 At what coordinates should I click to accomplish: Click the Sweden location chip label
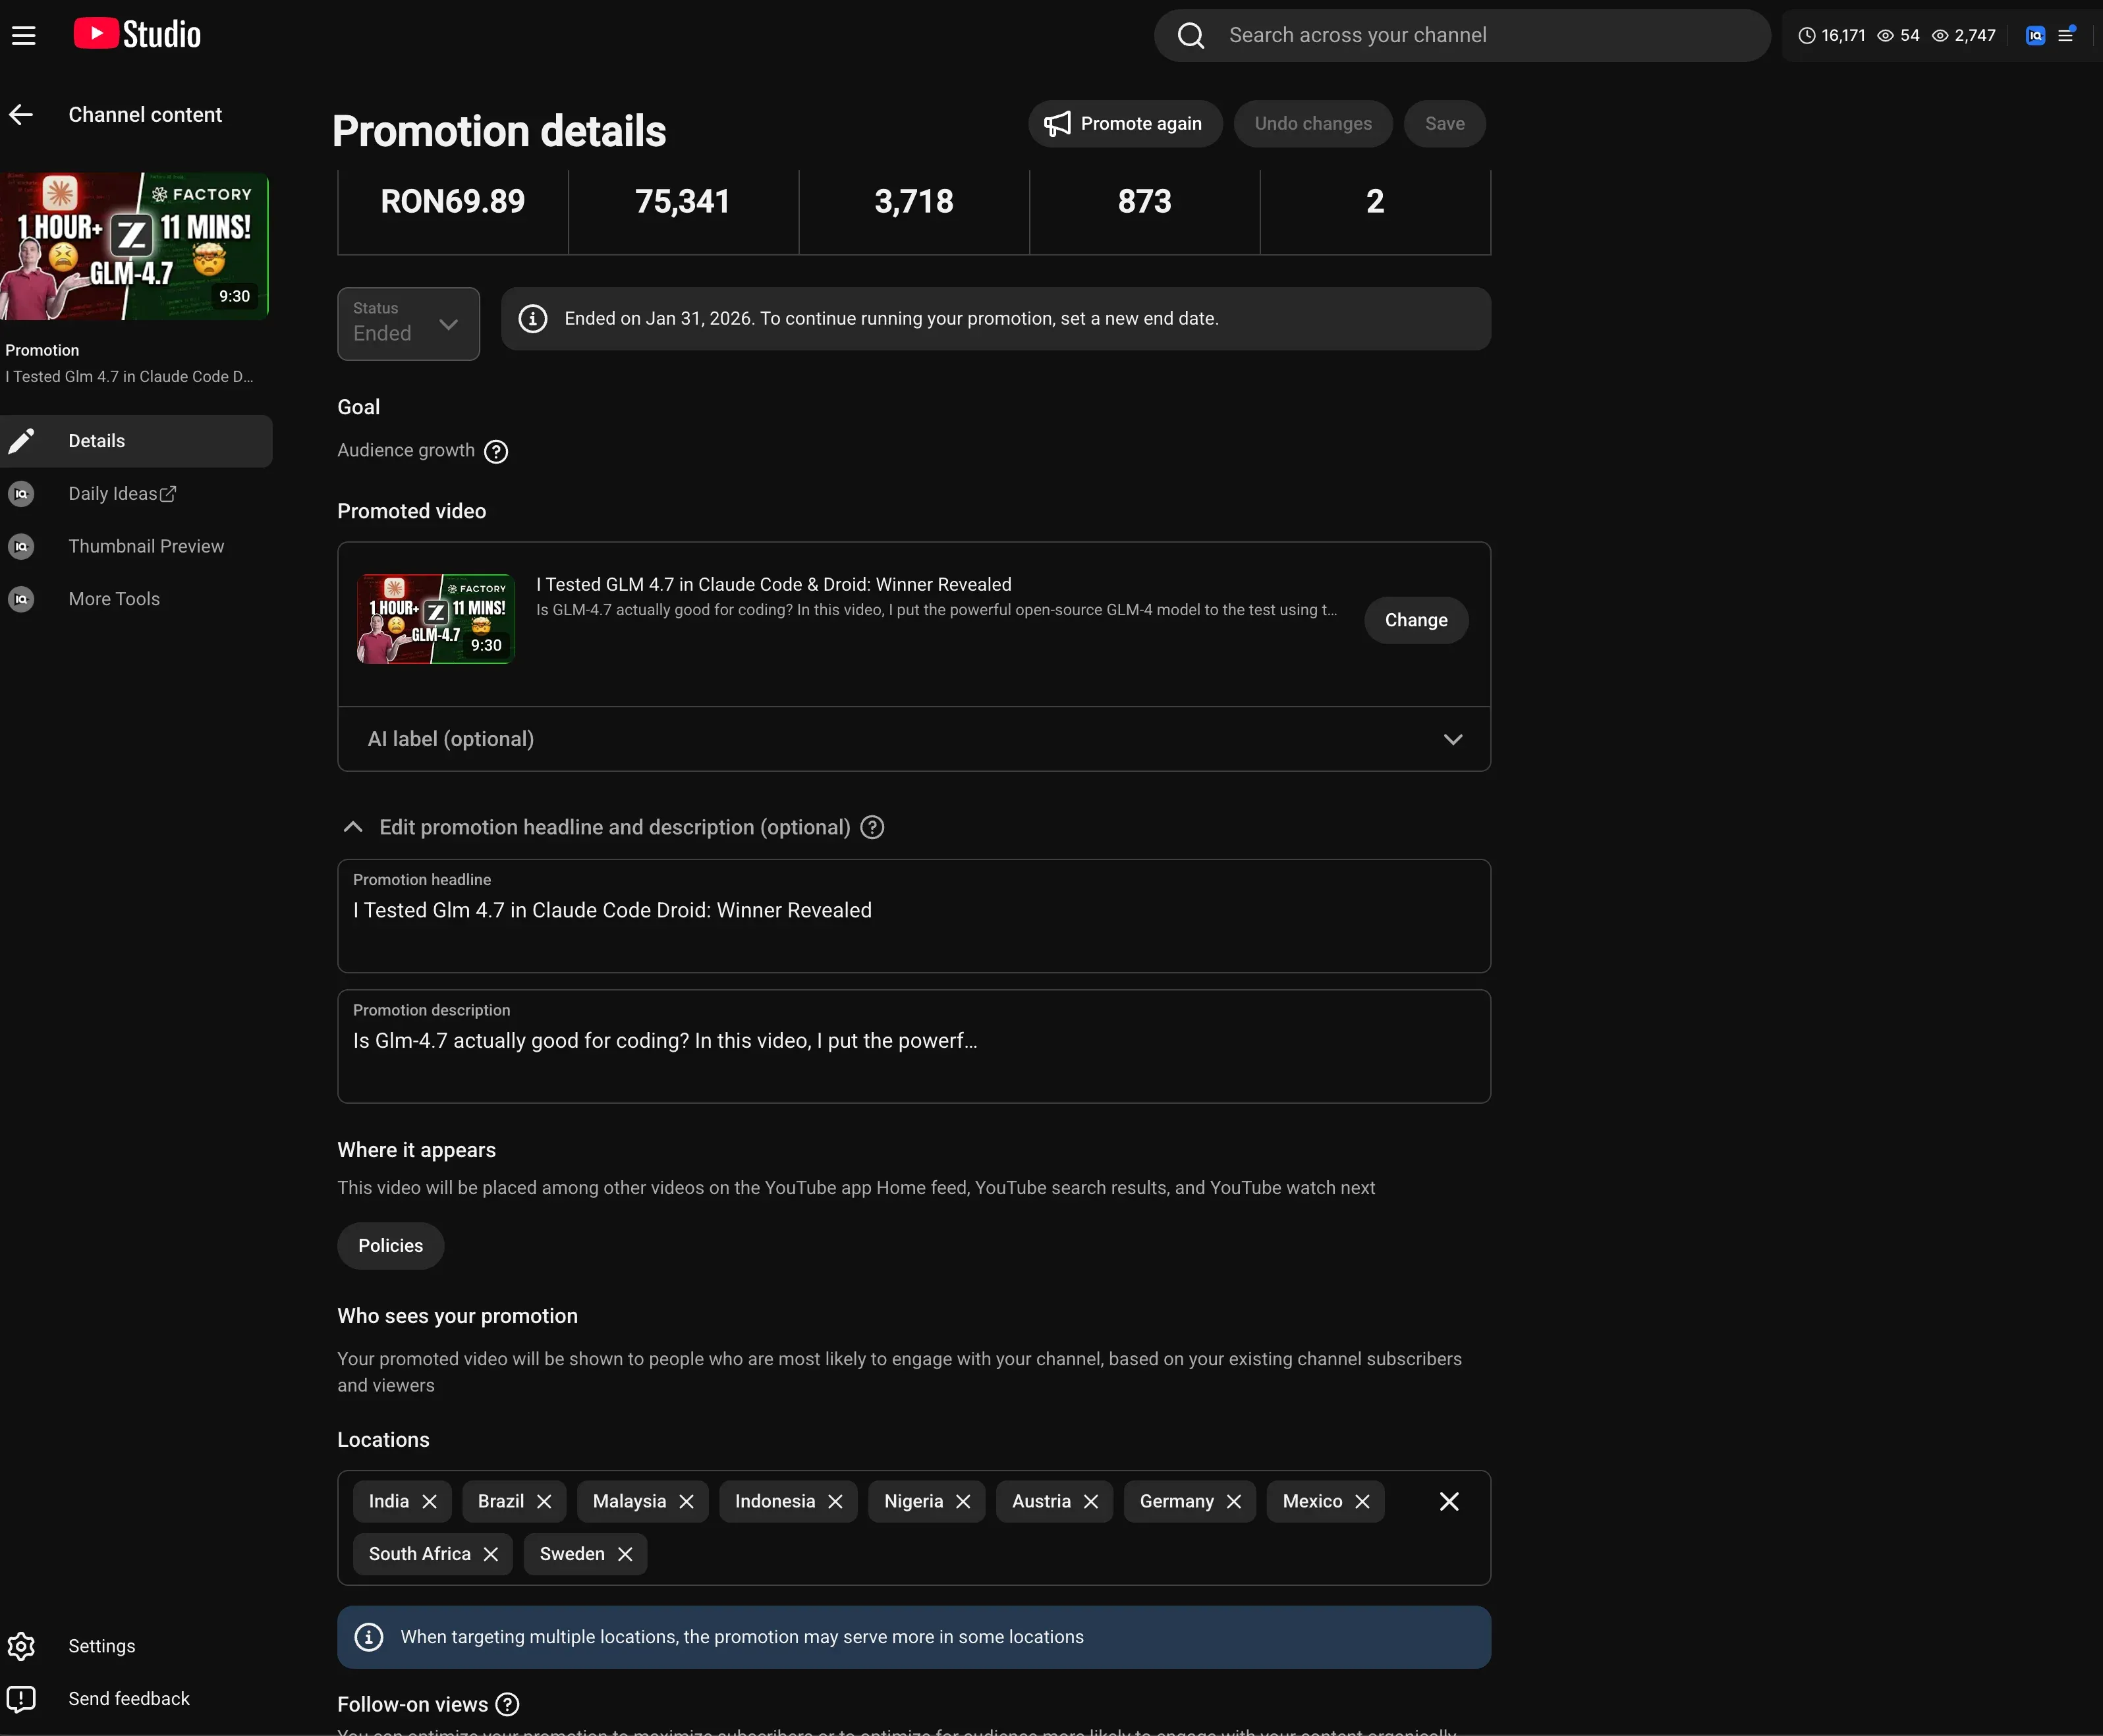[x=571, y=1554]
